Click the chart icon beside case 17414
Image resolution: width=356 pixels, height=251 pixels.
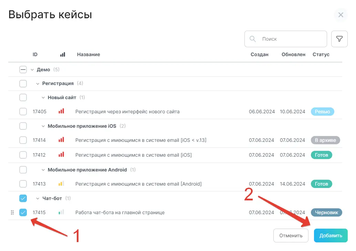(x=61, y=140)
